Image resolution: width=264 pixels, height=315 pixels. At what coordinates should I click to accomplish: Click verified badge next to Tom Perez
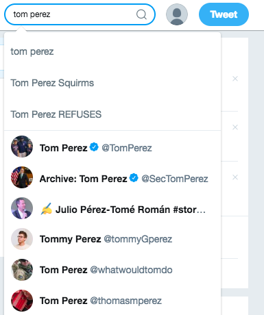pyautogui.click(x=94, y=147)
